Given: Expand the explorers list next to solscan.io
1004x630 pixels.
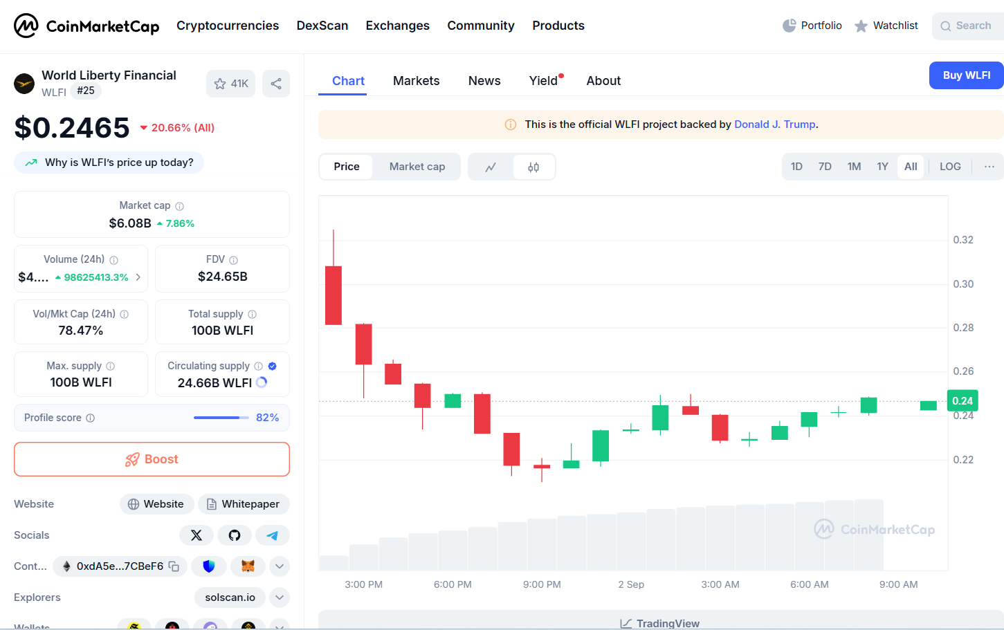Looking at the screenshot, I should [x=280, y=597].
